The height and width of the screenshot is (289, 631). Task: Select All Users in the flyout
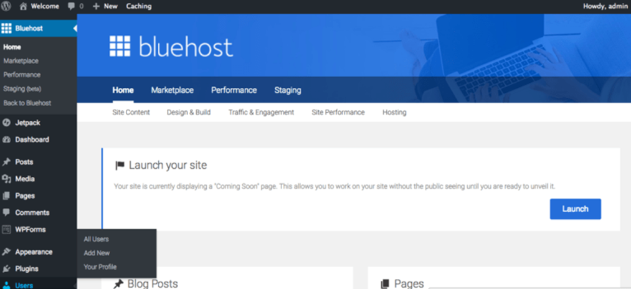point(96,239)
